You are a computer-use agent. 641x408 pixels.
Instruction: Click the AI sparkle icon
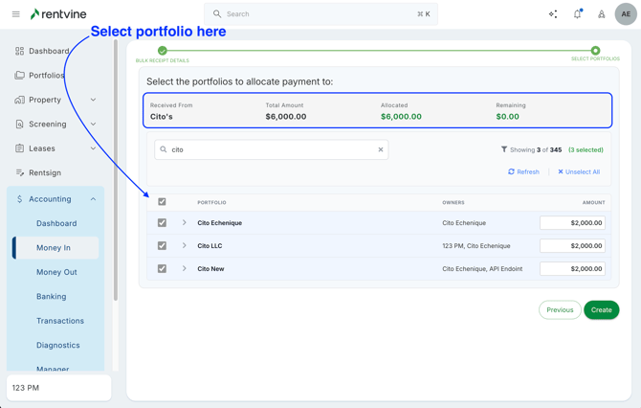click(553, 14)
